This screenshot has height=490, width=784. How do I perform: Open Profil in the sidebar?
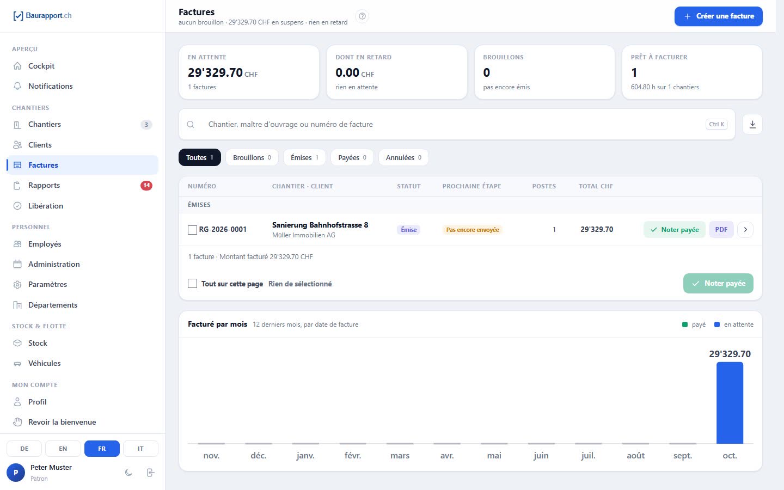click(x=82, y=402)
